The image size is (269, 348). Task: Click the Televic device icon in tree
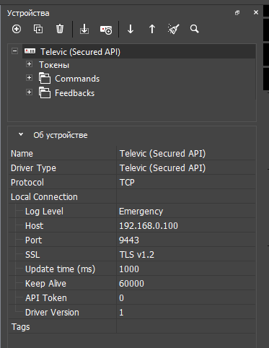click(x=30, y=51)
